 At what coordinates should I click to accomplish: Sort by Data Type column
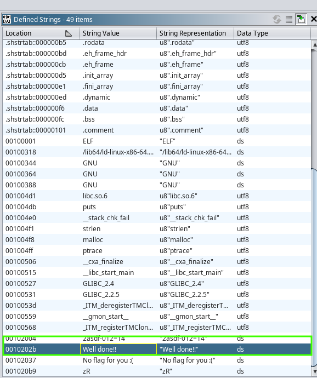[x=272, y=33]
